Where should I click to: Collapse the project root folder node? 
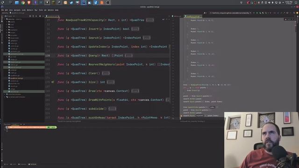[5, 19]
